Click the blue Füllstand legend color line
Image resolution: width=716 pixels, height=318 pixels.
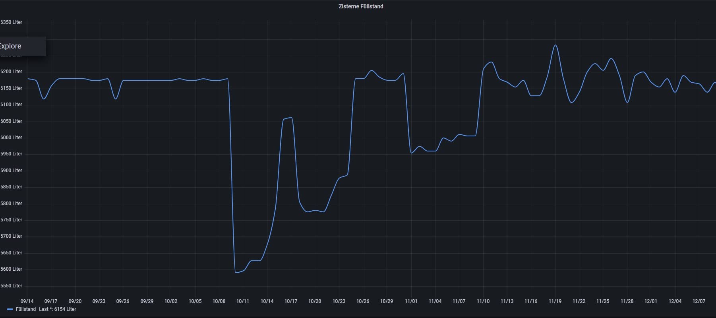(10, 309)
